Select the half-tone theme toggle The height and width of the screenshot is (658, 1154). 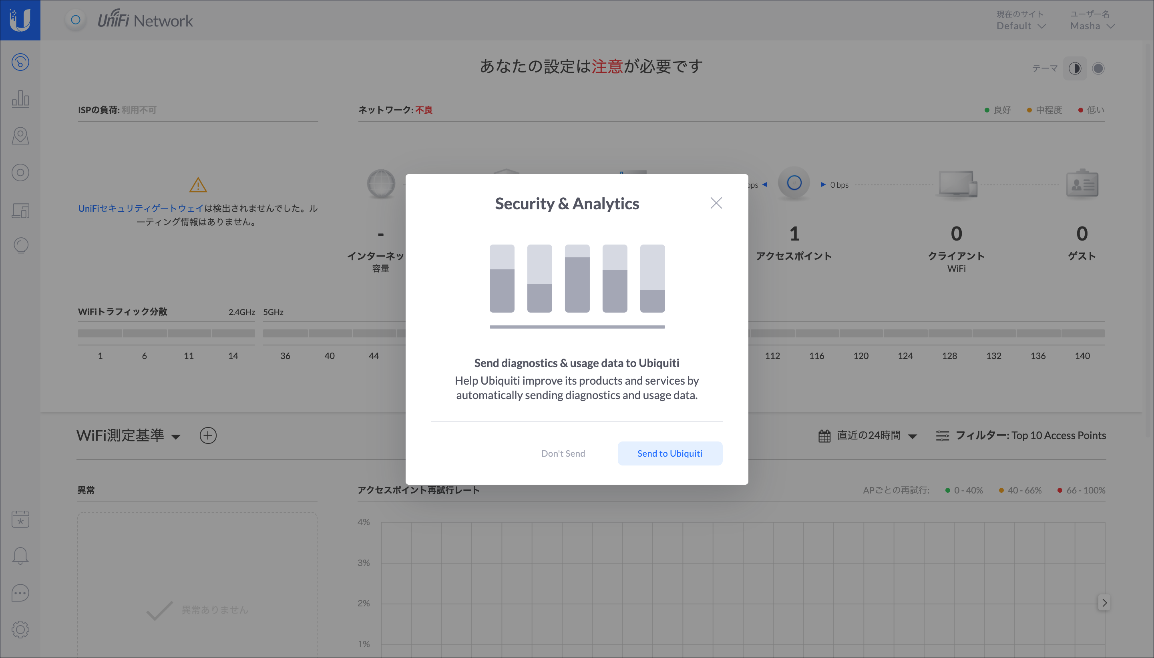pos(1075,68)
